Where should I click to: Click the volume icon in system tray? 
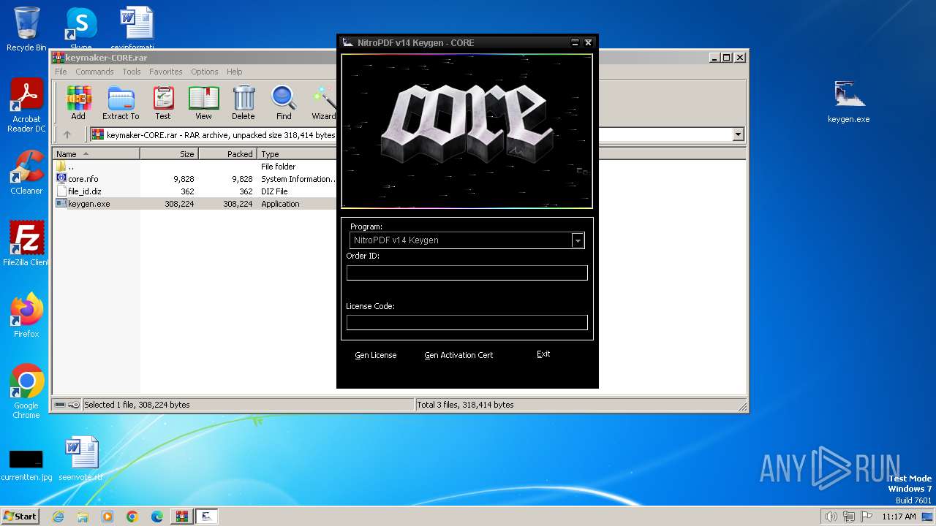tap(831, 517)
